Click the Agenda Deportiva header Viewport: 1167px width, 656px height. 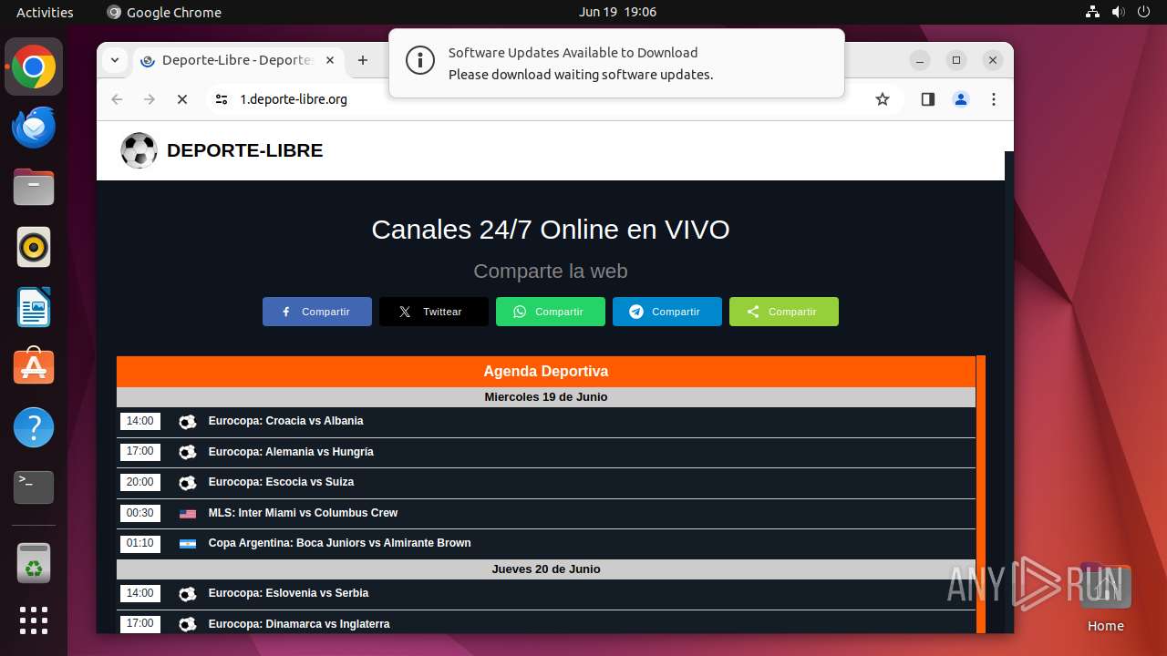pyautogui.click(x=546, y=372)
